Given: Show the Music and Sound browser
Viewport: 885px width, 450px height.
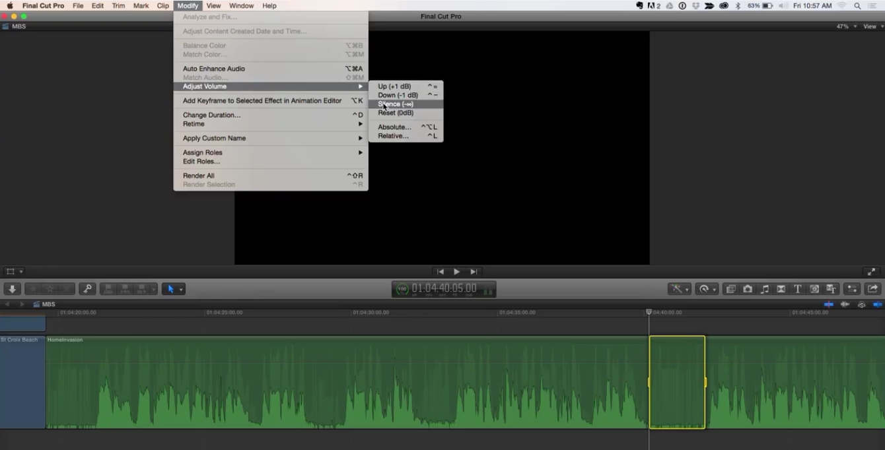Looking at the screenshot, I should (x=765, y=289).
